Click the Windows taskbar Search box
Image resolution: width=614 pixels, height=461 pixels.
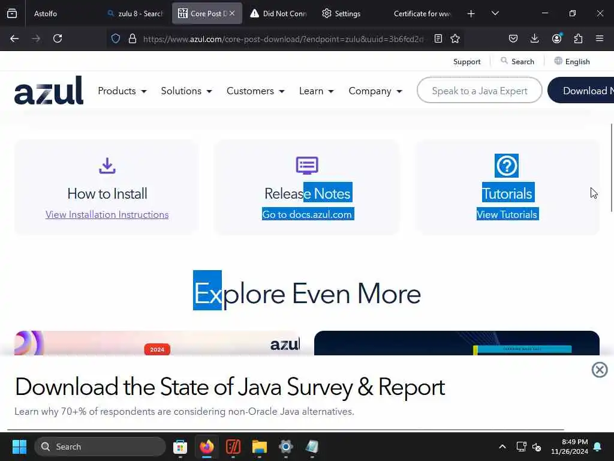point(100,447)
